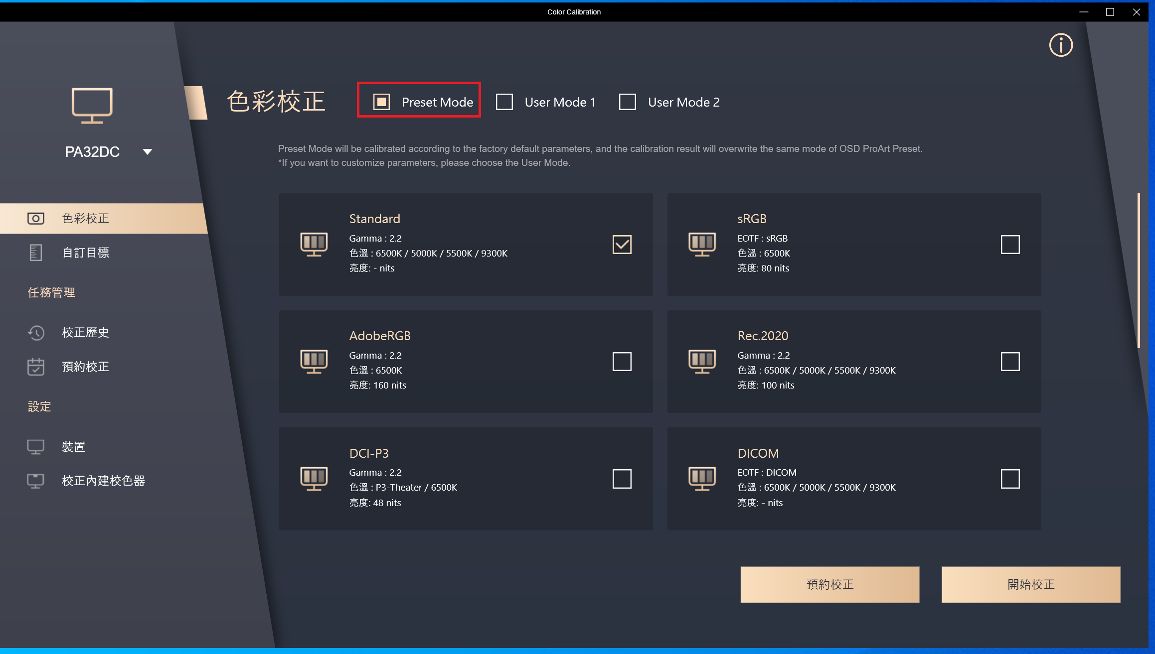Click 'EOTF : DICOM' text
Viewport: 1155px width, 654px height.
coord(767,472)
